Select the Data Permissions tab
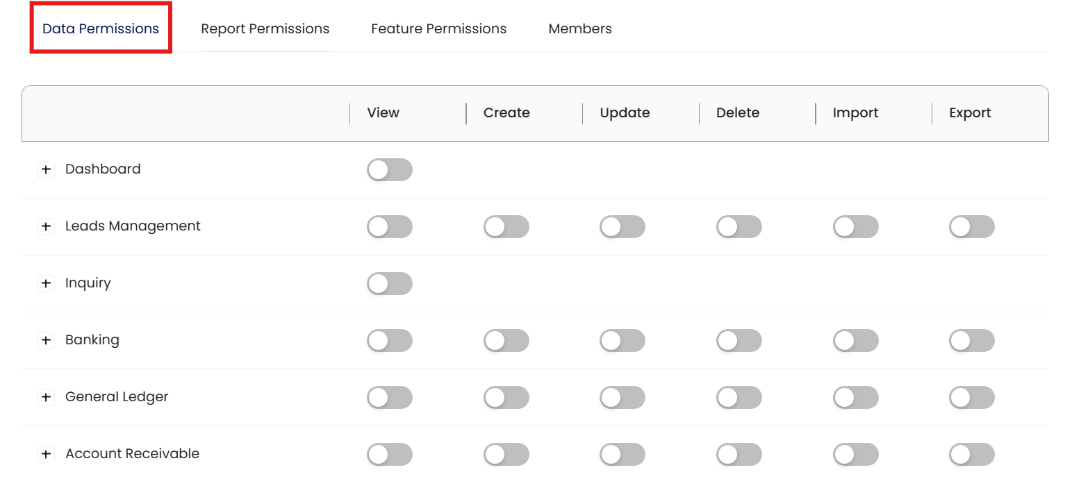This screenshot has width=1072, height=479. coord(101,28)
